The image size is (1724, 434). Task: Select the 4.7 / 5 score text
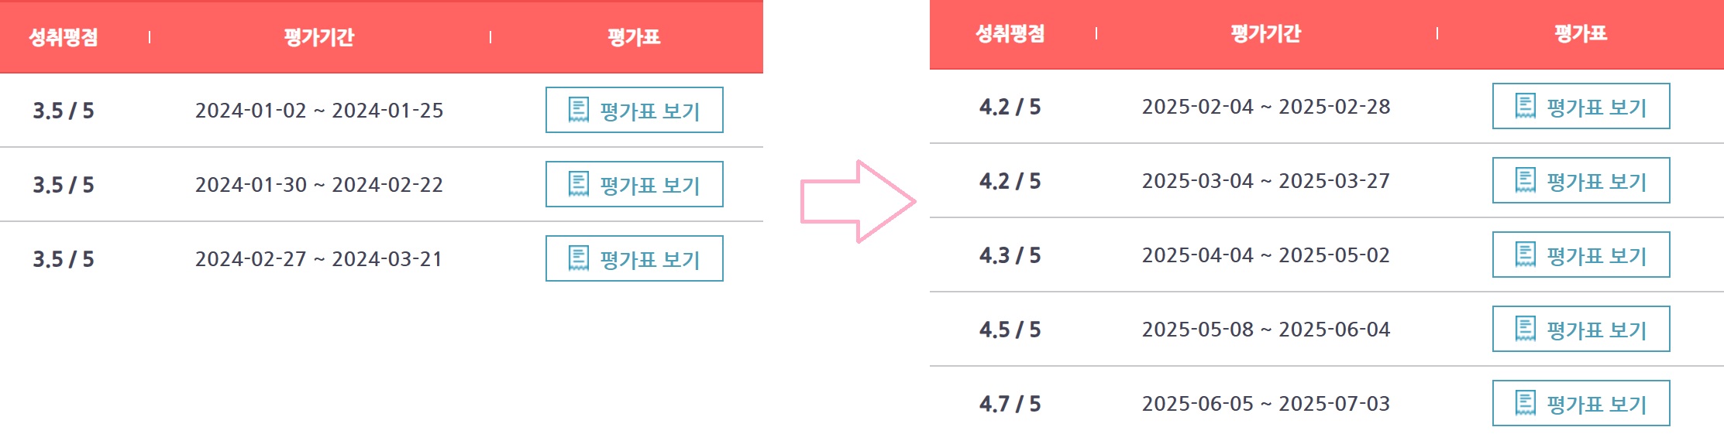[x=1010, y=404]
